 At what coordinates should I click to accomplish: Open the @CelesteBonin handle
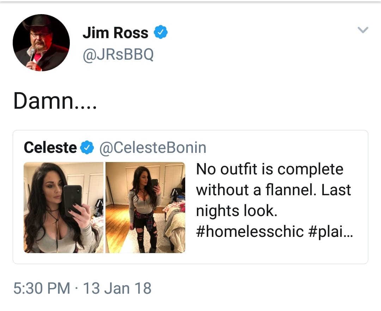[x=153, y=147]
